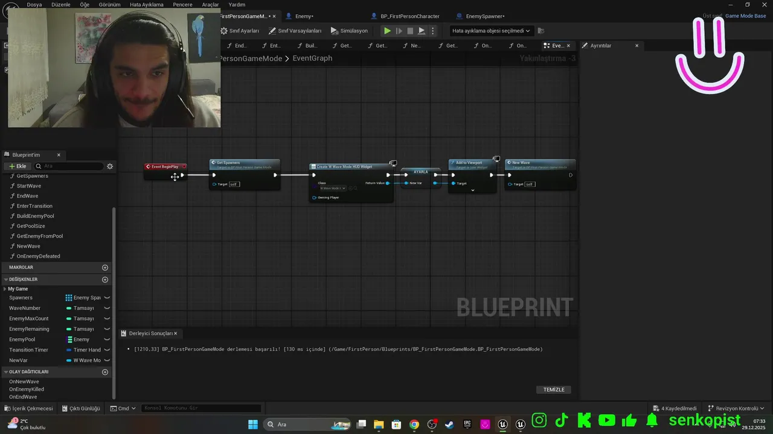Open the Cmd console type dropdown

coord(123,409)
